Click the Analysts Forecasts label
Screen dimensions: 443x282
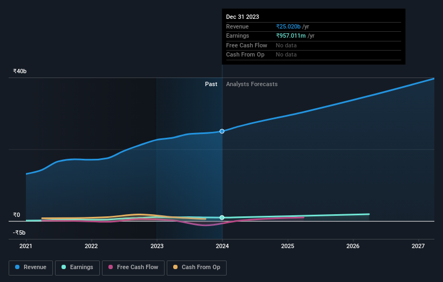click(x=252, y=84)
